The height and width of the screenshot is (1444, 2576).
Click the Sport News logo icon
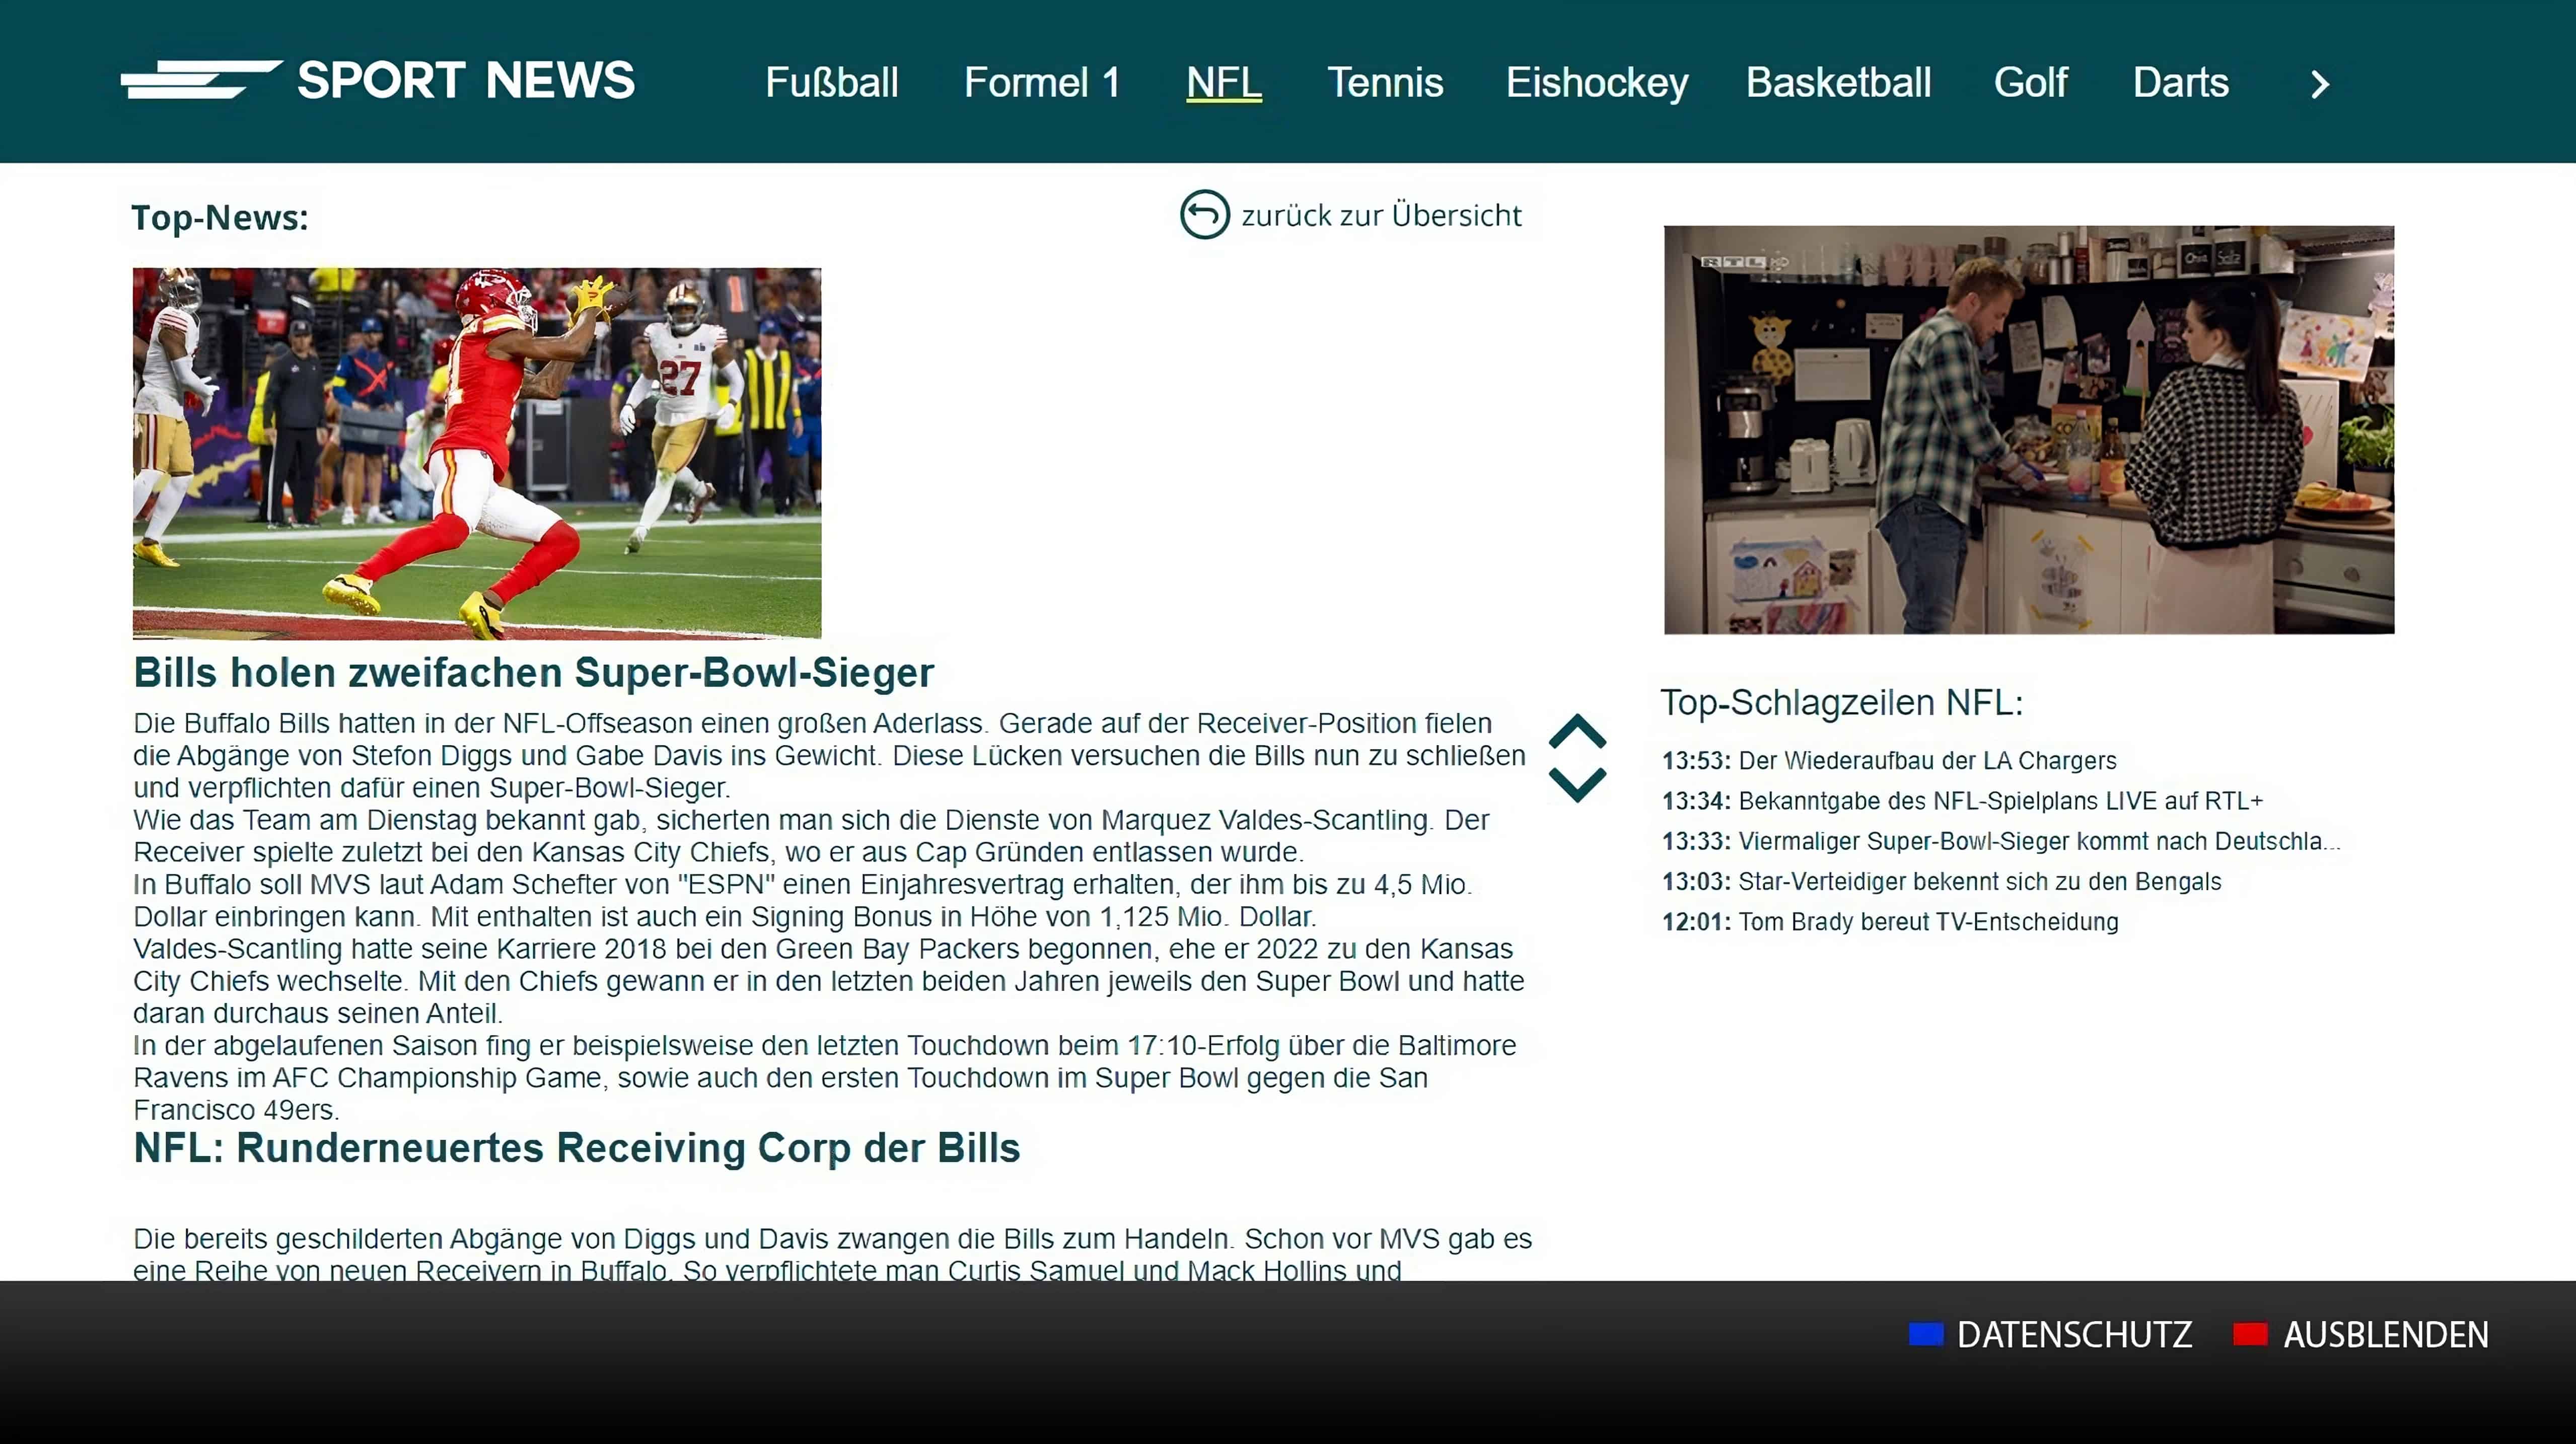click(202, 80)
